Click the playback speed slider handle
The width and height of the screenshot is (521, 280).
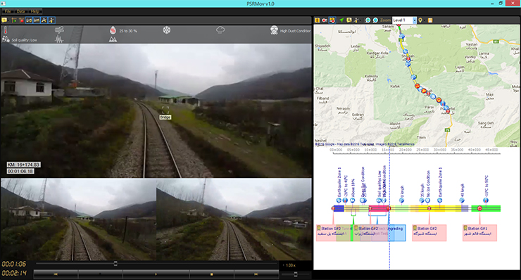pyautogui.click(x=296, y=274)
